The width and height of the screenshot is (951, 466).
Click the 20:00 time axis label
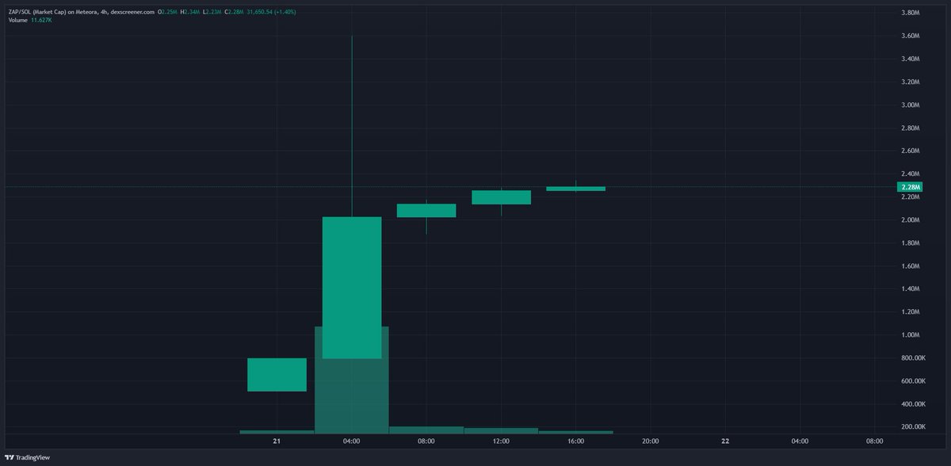[651, 441]
